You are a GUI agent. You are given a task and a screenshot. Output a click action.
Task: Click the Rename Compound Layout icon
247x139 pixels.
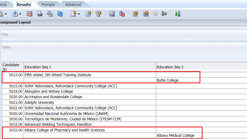pyautogui.click(x=164, y=14)
